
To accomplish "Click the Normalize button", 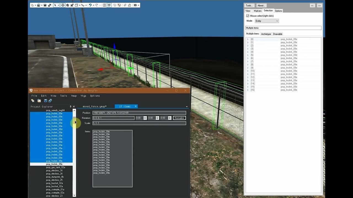I will [179, 118].
